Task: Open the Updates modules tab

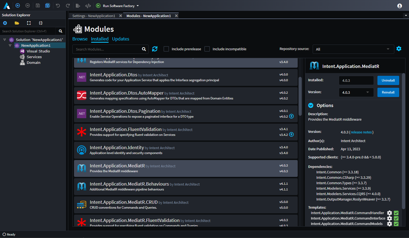Action: coord(121,39)
